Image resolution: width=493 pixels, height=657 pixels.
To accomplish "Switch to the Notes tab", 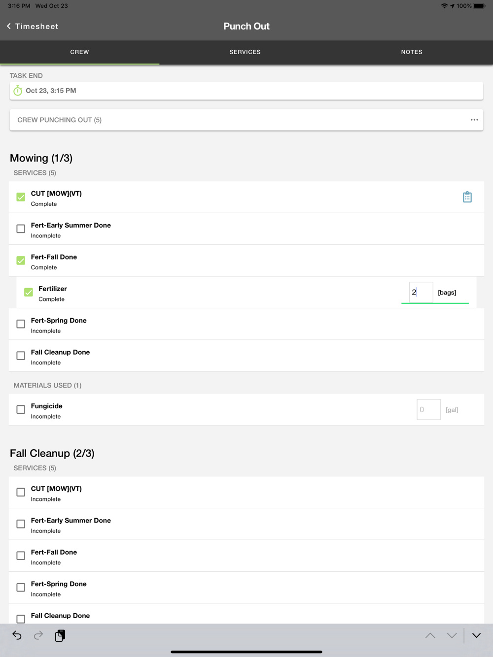I will pos(412,52).
